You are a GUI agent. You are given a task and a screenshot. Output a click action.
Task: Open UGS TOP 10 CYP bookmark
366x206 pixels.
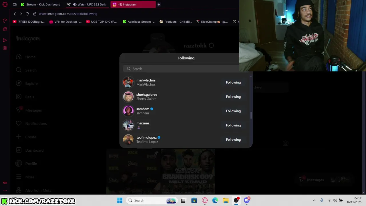click(102, 21)
